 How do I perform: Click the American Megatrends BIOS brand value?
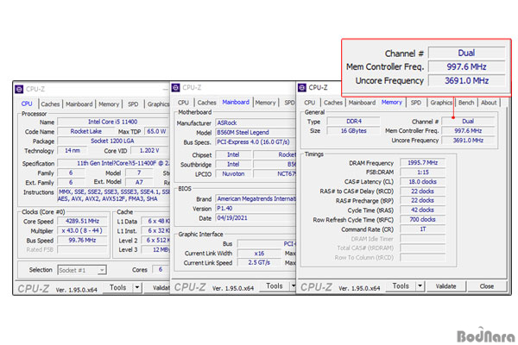click(x=256, y=199)
